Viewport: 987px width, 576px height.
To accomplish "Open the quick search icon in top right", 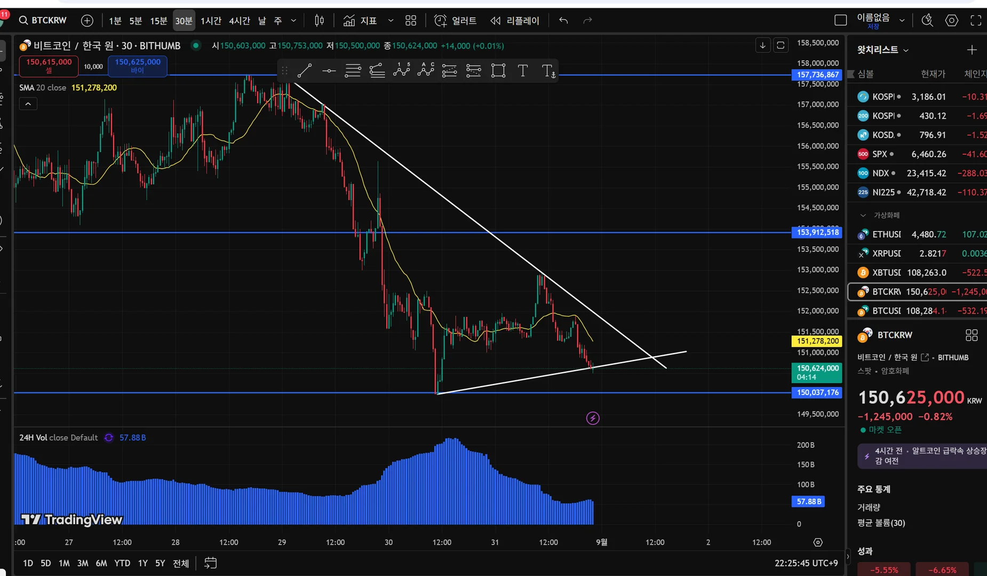I will [x=927, y=21].
